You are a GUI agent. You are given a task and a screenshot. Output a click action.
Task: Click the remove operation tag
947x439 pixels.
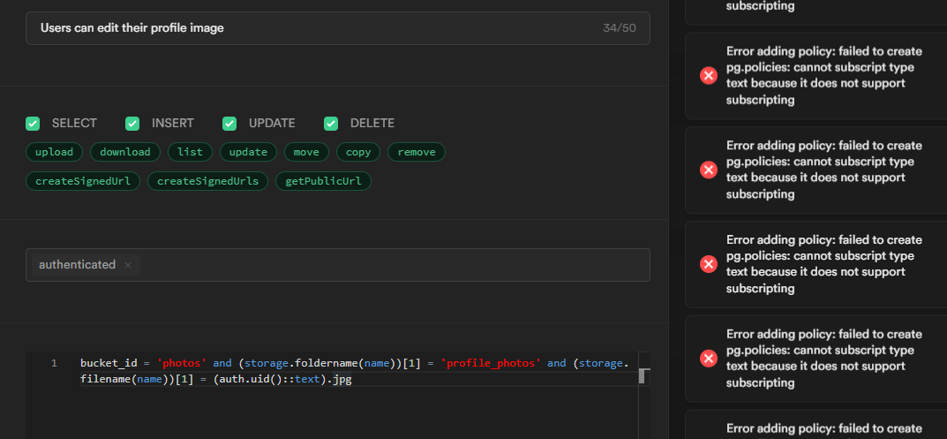tap(417, 152)
